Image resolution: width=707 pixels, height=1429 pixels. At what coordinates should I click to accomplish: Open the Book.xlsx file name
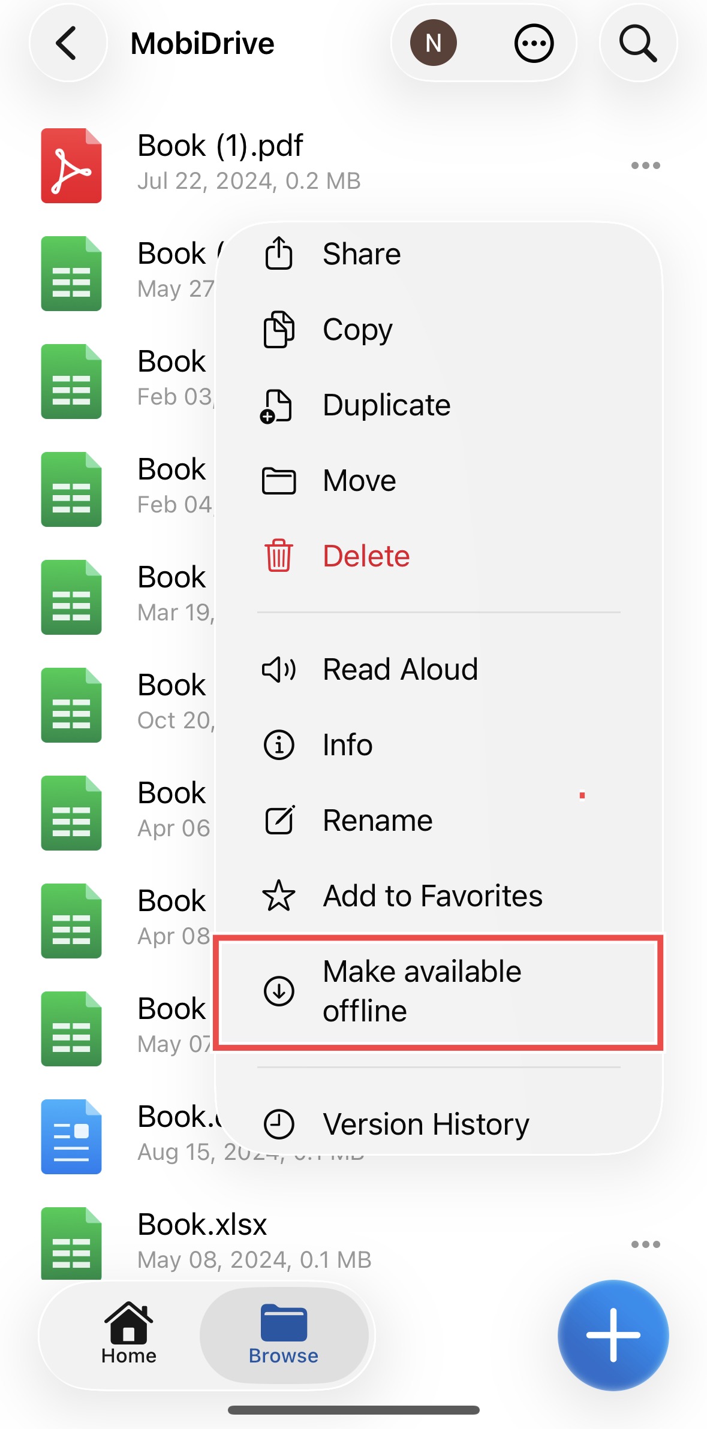(202, 1224)
